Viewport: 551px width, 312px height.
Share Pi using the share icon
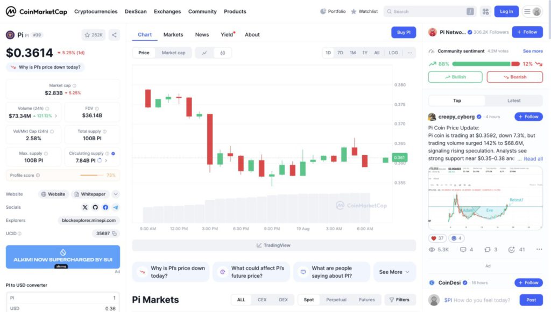click(x=114, y=35)
